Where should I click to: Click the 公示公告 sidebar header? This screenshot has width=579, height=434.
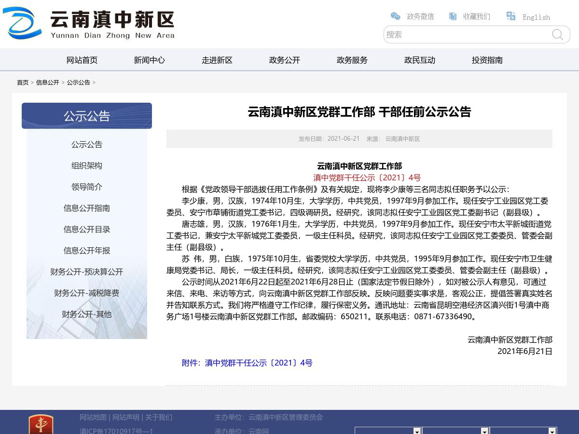pyautogui.click(x=87, y=116)
